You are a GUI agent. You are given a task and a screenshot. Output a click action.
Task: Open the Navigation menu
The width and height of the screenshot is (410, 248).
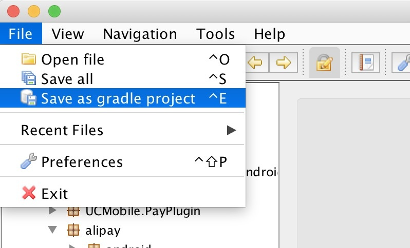[x=140, y=34]
